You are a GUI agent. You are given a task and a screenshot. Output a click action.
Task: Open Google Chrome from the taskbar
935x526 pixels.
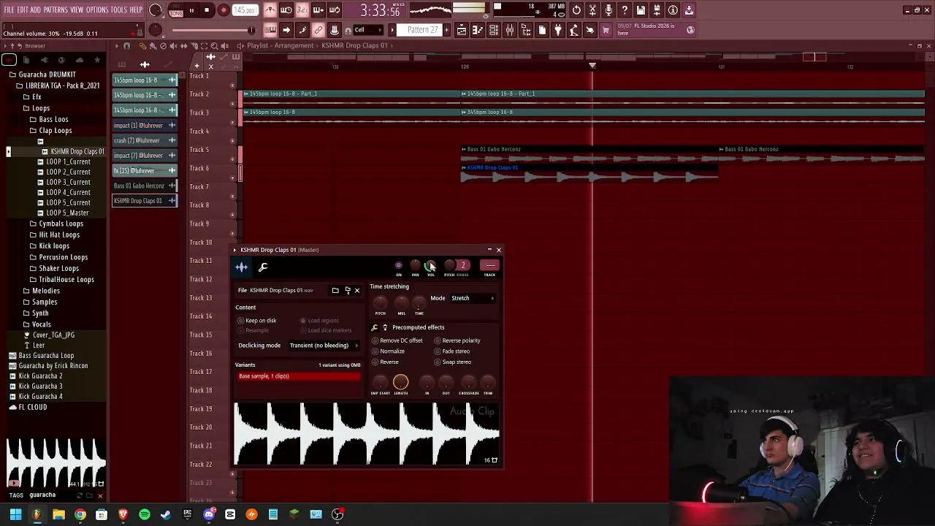80,514
